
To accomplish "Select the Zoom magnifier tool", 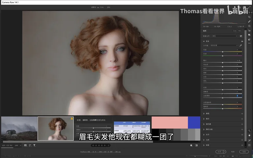I will click(x=249, y=131).
